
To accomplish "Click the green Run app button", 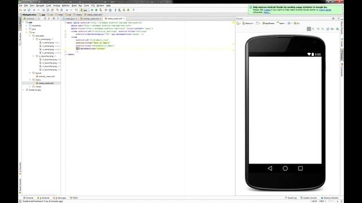I will 92,10.
